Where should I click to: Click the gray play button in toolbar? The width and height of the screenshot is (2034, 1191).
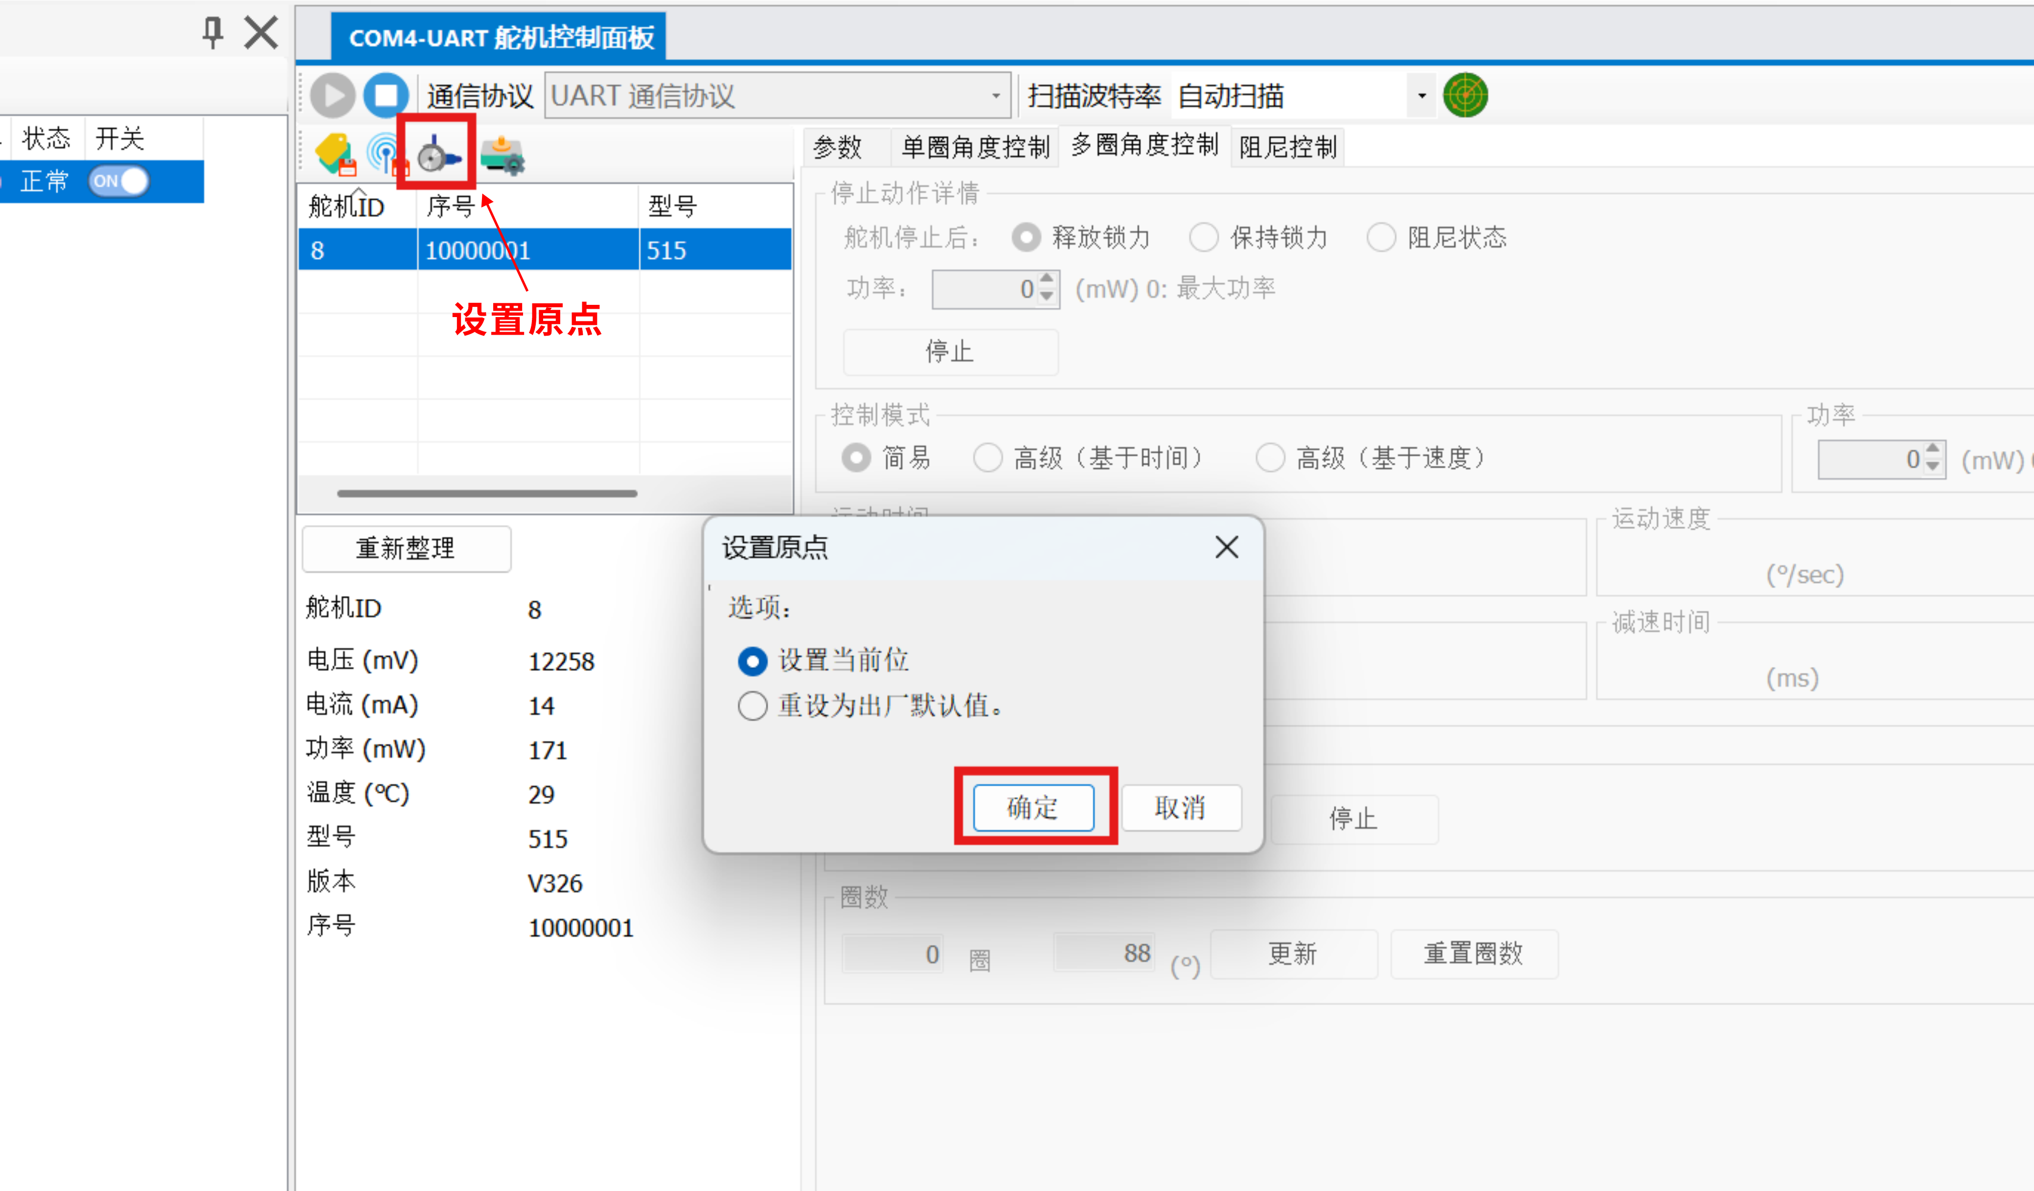pyautogui.click(x=332, y=95)
